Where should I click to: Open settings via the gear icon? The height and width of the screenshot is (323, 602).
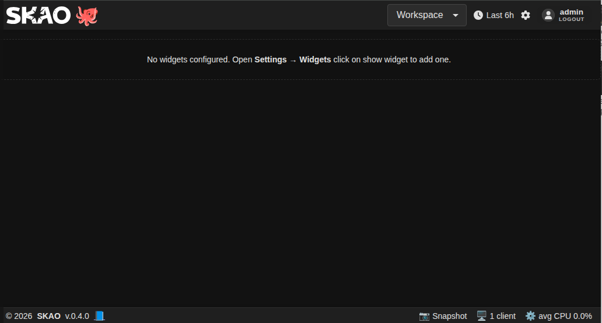point(526,15)
